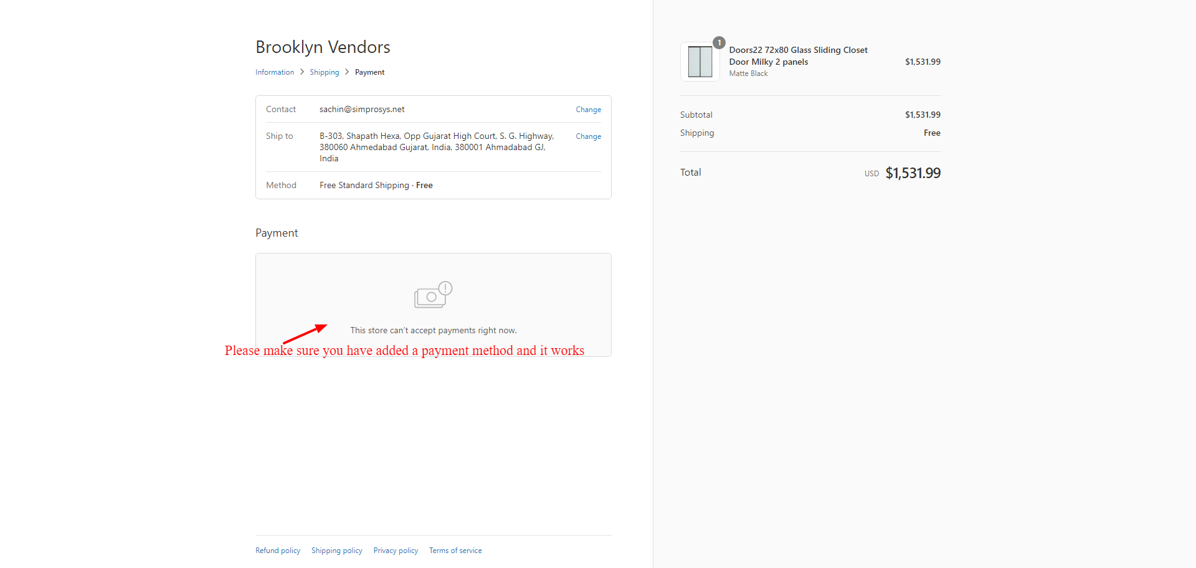1196x568 pixels.
Task: Return to the Shipping breadcrumb step
Action: click(x=324, y=72)
